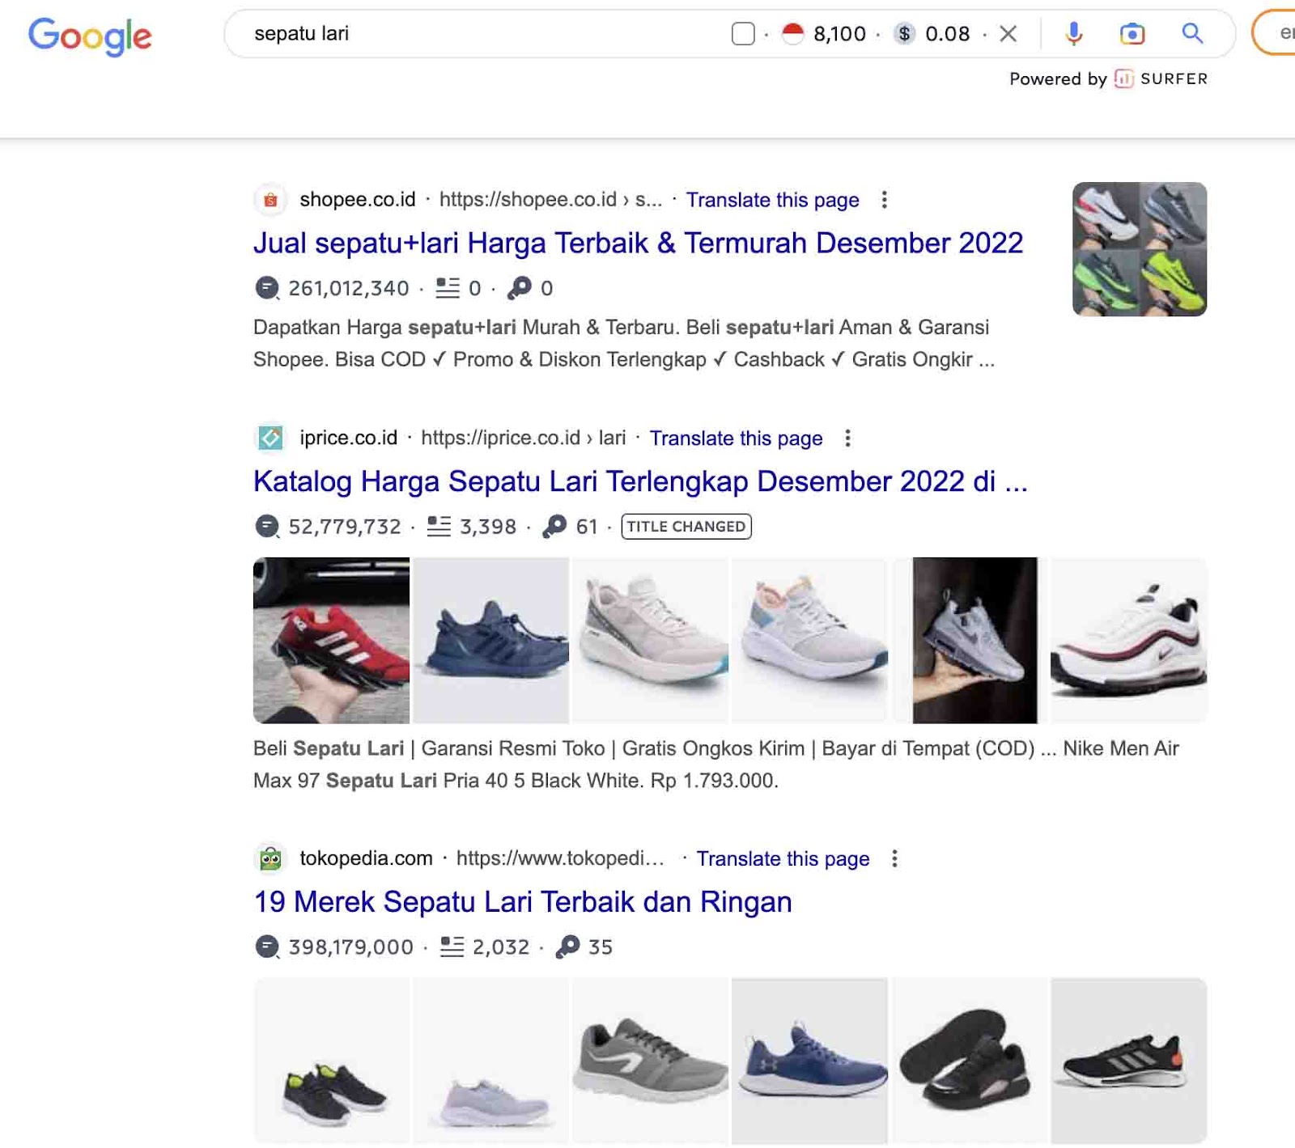
Task: Open more options for iprice.co.id result
Action: (847, 438)
